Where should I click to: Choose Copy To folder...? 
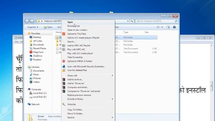(x=88, y=110)
